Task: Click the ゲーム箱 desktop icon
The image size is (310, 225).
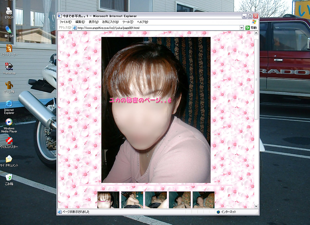Action: [x=9, y=86]
